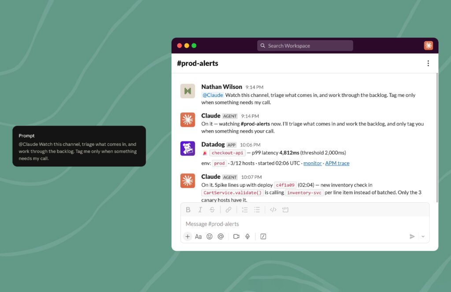Click the @Claude mention in Nathan's message
This screenshot has width=451, height=292.
tap(213, 95)
